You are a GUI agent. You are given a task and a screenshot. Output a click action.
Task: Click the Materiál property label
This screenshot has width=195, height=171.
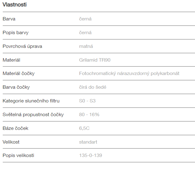click(11, 60)
